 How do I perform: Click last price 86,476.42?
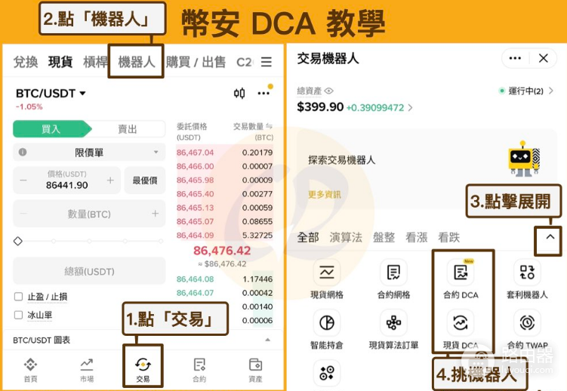(222, 251)
